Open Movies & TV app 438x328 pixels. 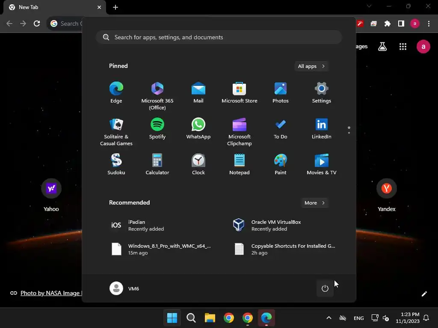(322, 165)
